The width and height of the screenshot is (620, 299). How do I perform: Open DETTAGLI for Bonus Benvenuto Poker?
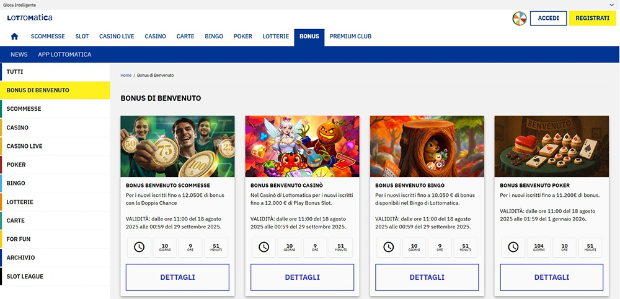click(x=552, y=277)
